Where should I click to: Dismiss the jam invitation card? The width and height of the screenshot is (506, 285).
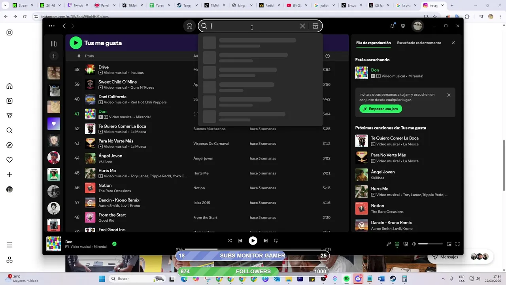449,95
